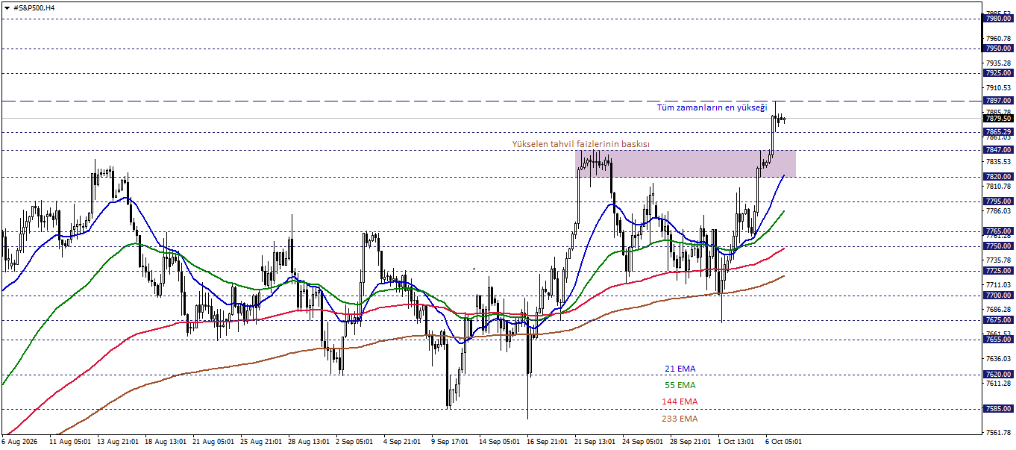
Task: Click the 7865.29 price level tag
Action: point(998,131)
